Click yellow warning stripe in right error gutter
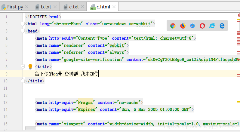The image size is (240, 132). (x=238, y=102)
